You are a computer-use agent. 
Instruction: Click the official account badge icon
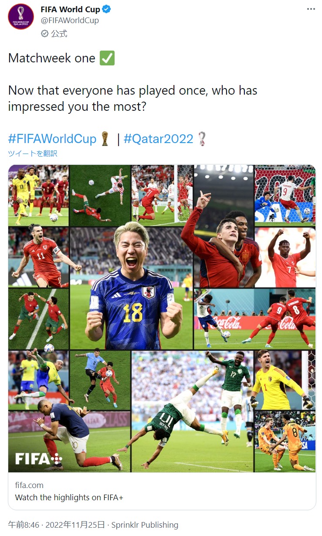pos(44,33)
